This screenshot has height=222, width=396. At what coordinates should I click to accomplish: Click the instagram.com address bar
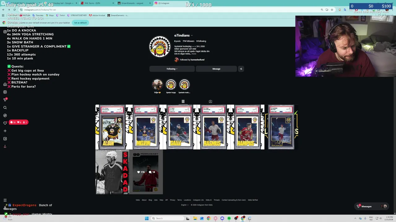170,10
